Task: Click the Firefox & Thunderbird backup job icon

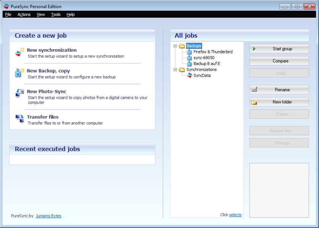Action: (189, 52)
